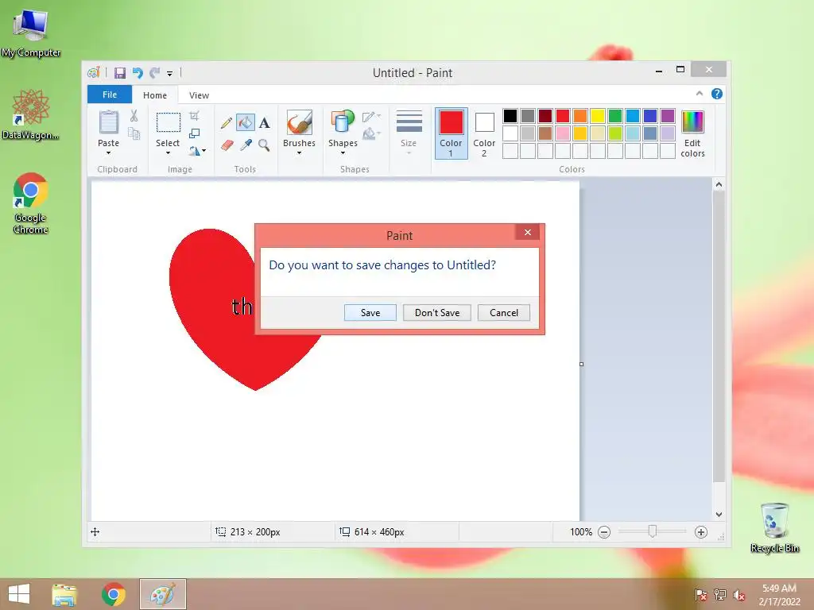Click the vertical scrollbar down arrow
Viewport: 814px width, 610px height.
[719, 515]
